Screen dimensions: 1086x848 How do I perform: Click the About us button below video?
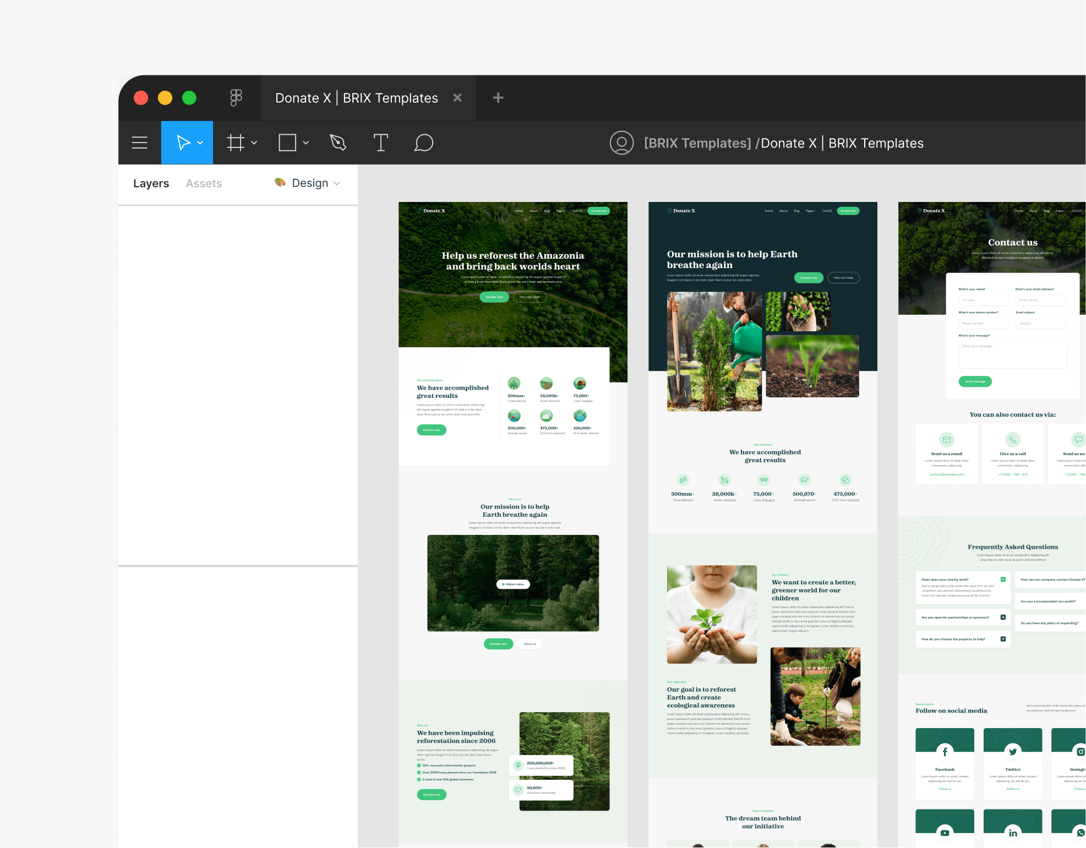click(530, 644)
